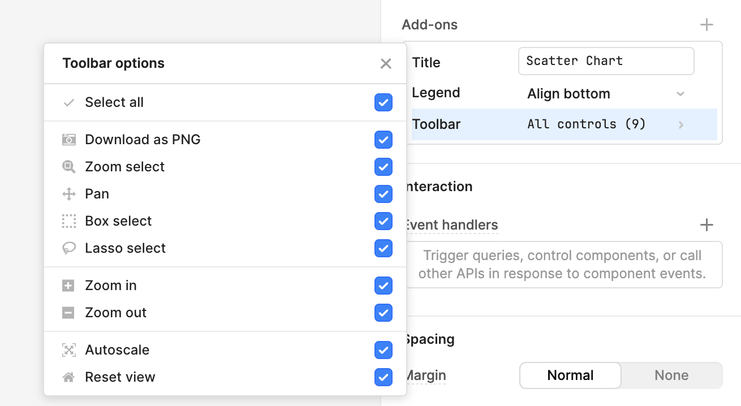Disable the Pan checkbox
Image resolution: width=741 pixels, height=406 pixels.
[x=384, y=194]
